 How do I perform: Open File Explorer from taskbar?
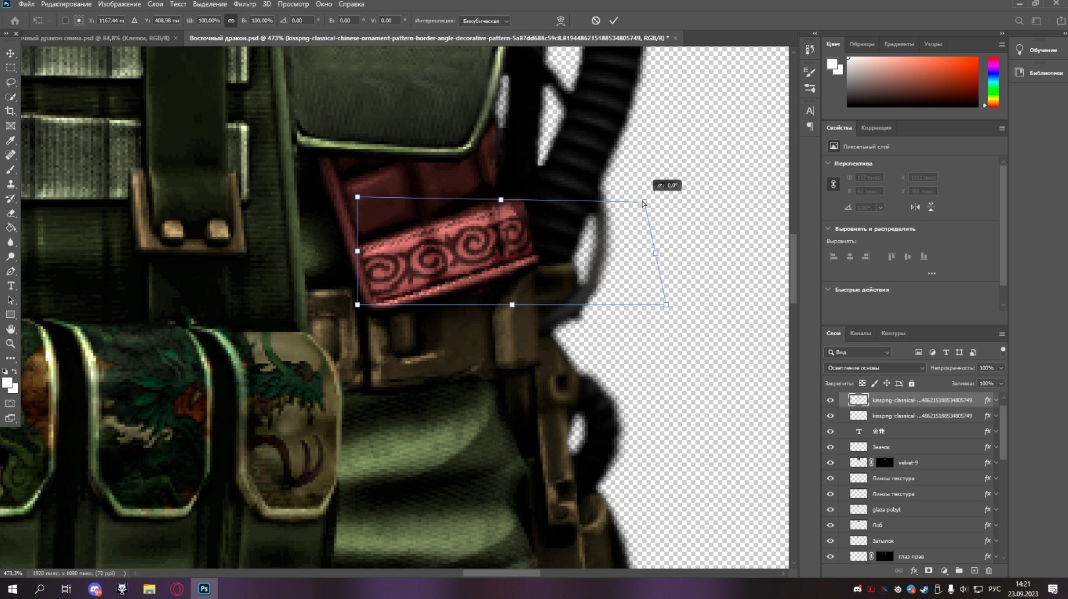(149, 588)
